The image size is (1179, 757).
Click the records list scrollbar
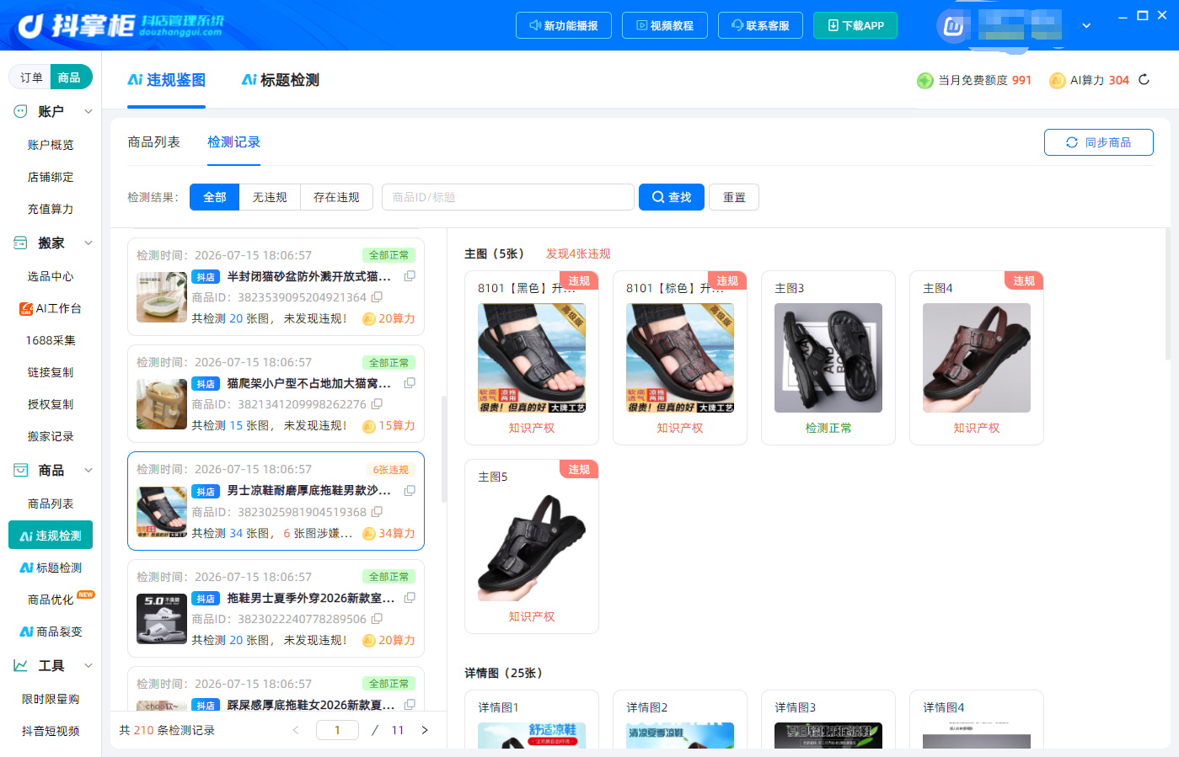point(444,449)
